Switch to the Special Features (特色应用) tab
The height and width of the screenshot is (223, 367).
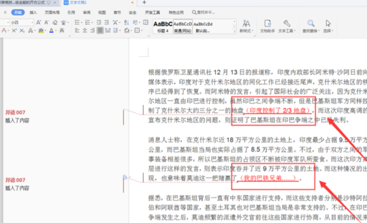tap(176, 12)
